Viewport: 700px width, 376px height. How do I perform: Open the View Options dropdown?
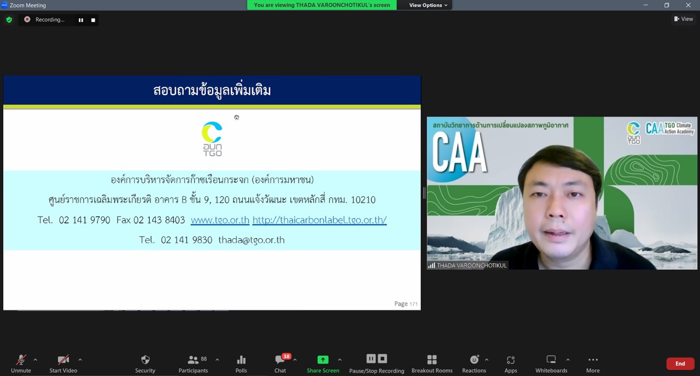(426, 5)
